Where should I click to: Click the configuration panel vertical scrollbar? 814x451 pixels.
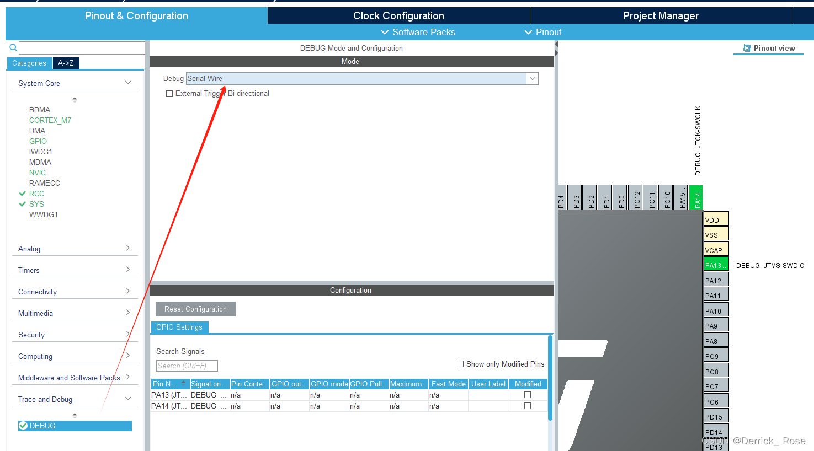coord(550,378)
